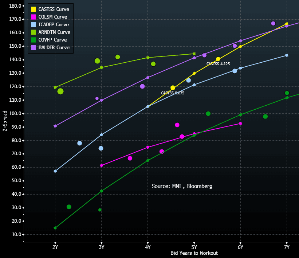Click the Z-Spread axis title
Viewport: 299px width, 258px height.
point(5,120)
